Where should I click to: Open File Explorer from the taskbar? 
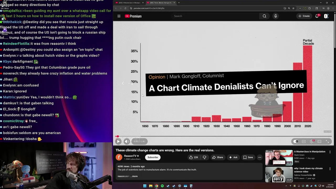pos(151,186)
